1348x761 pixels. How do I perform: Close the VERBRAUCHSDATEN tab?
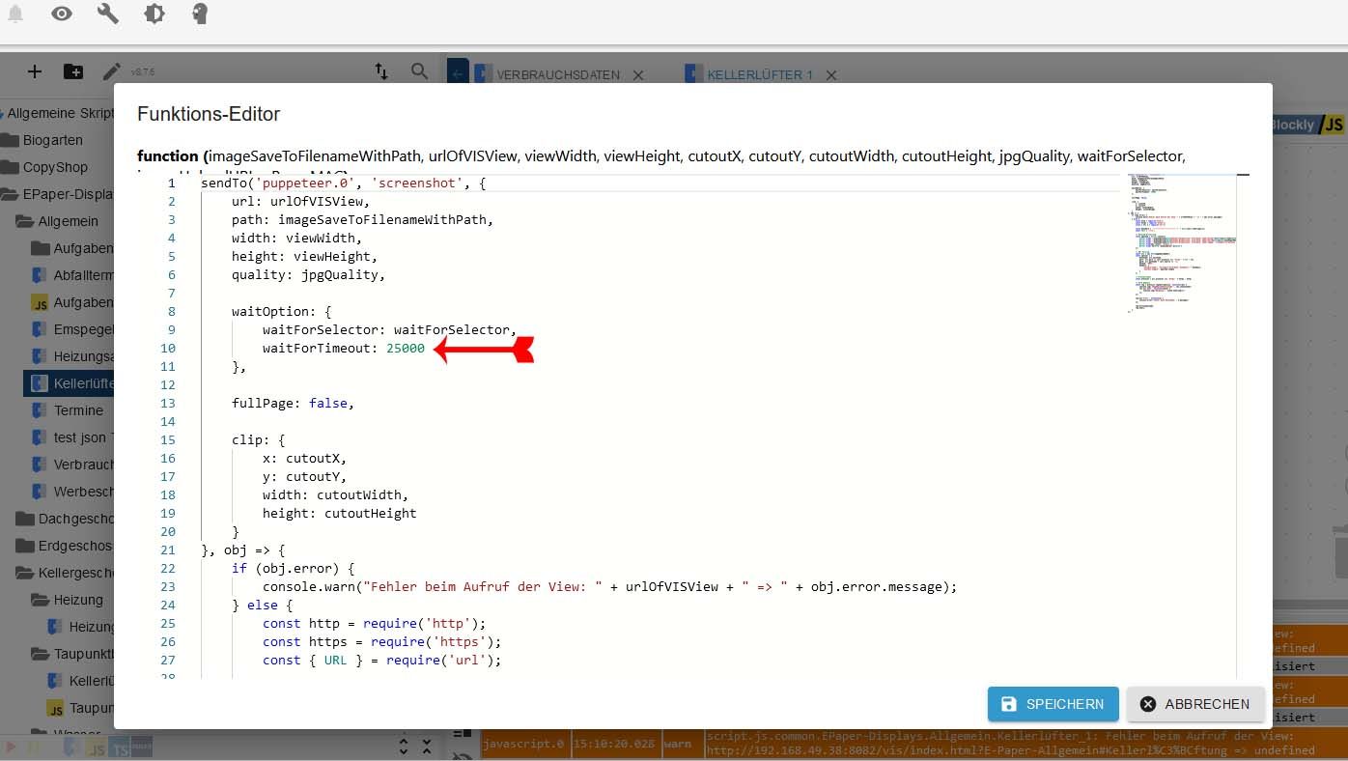click(638, 74)
